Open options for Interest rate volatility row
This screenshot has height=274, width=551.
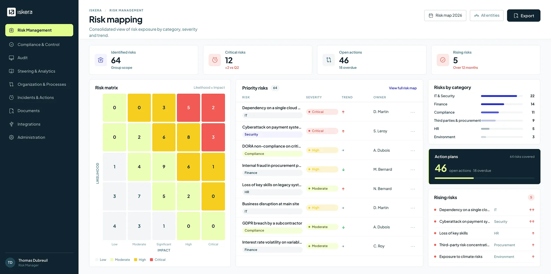point(413,246)
